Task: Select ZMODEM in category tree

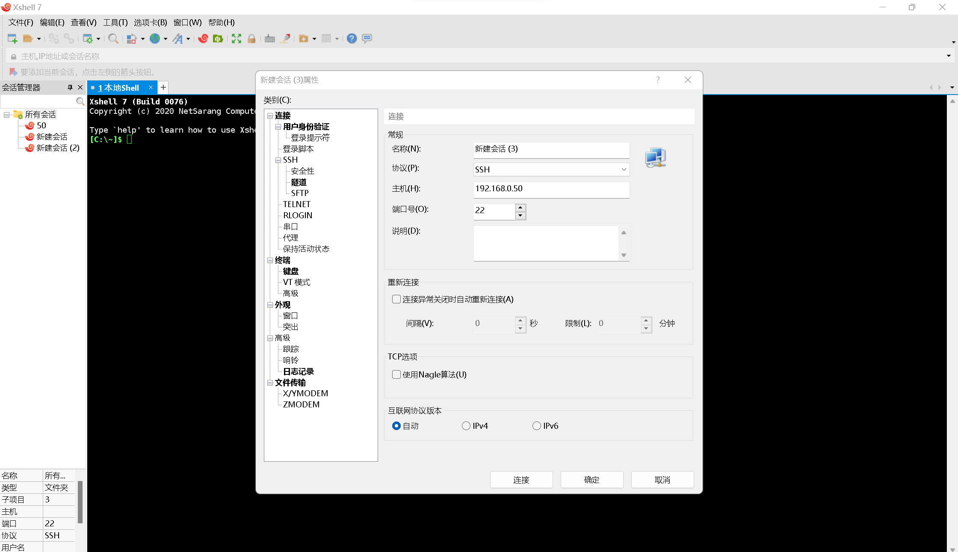Action: pyautogui.click(x=301, y=404)
